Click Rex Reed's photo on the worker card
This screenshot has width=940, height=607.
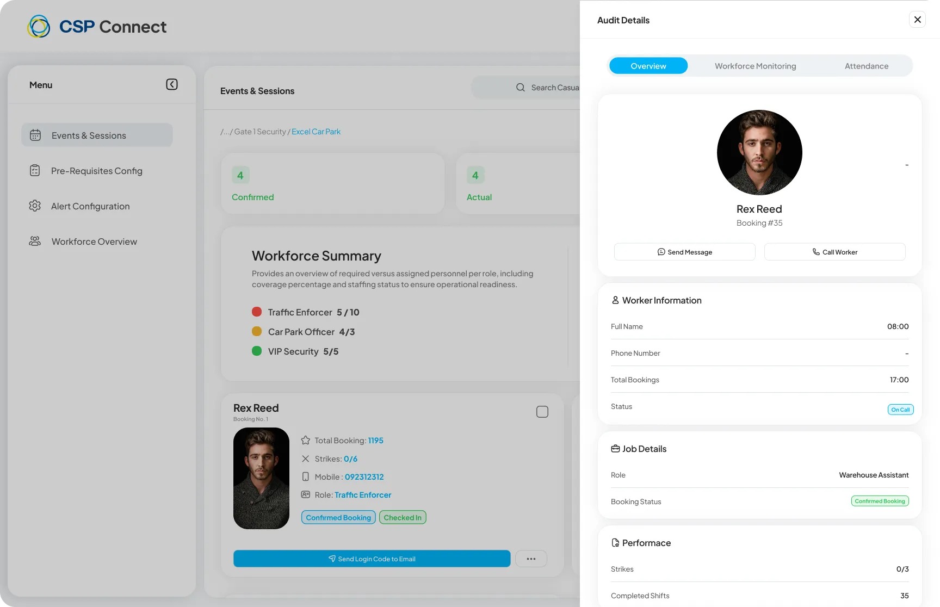261,478
